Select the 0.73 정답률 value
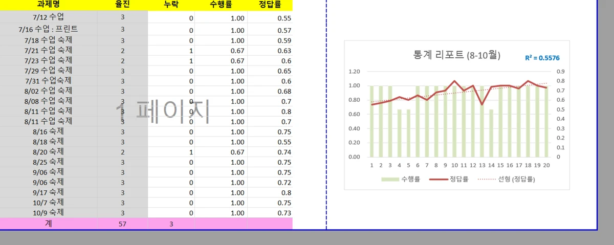Image resolution: width=614 pixels, height=245 pixels. click(x=284, y=213)
